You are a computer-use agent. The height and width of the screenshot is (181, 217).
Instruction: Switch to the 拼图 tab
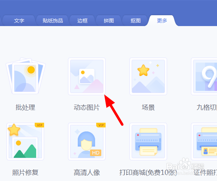[109, 21]
